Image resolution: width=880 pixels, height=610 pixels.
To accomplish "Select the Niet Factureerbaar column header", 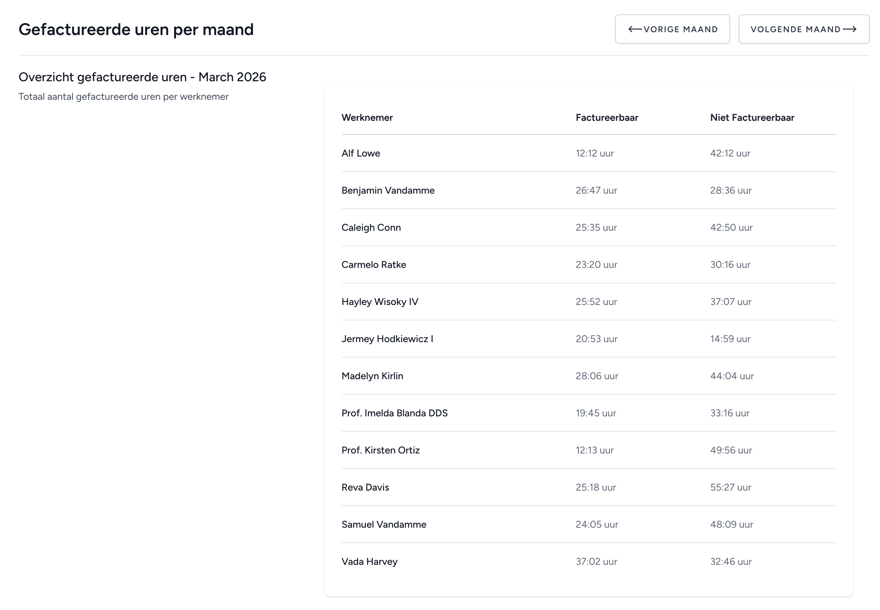I will pyautogui.click(x=752, y=117).
